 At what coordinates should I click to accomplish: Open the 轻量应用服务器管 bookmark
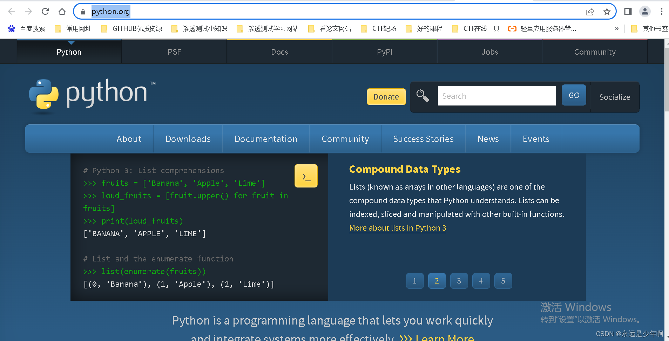[x=542, y=29]
